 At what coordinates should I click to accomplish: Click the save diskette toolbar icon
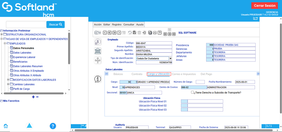[x=134, y=33]
